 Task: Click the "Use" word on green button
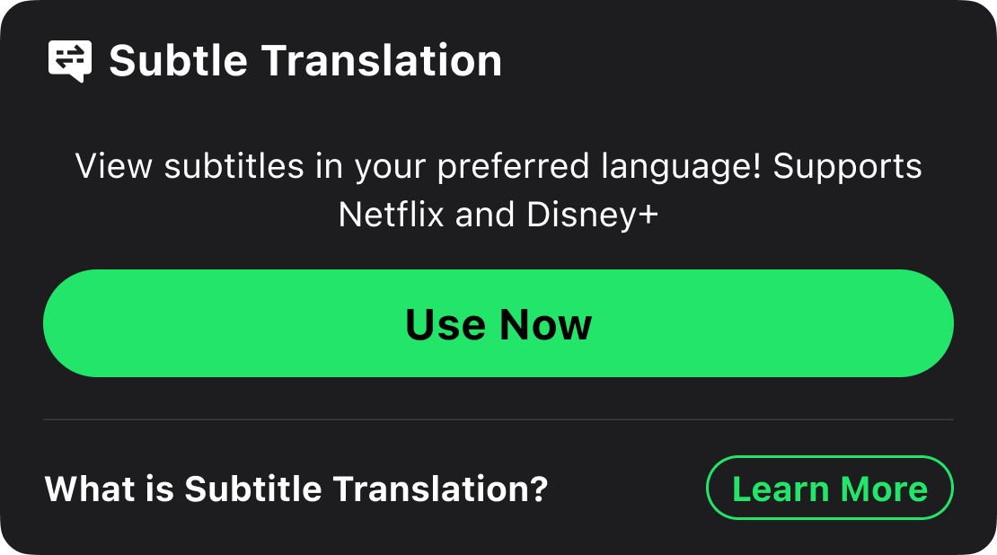click(446, 324)
